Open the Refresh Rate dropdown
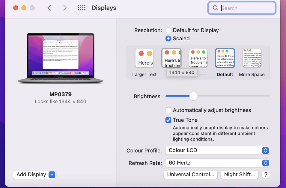The image size is (286, 188). coord(217,163)
